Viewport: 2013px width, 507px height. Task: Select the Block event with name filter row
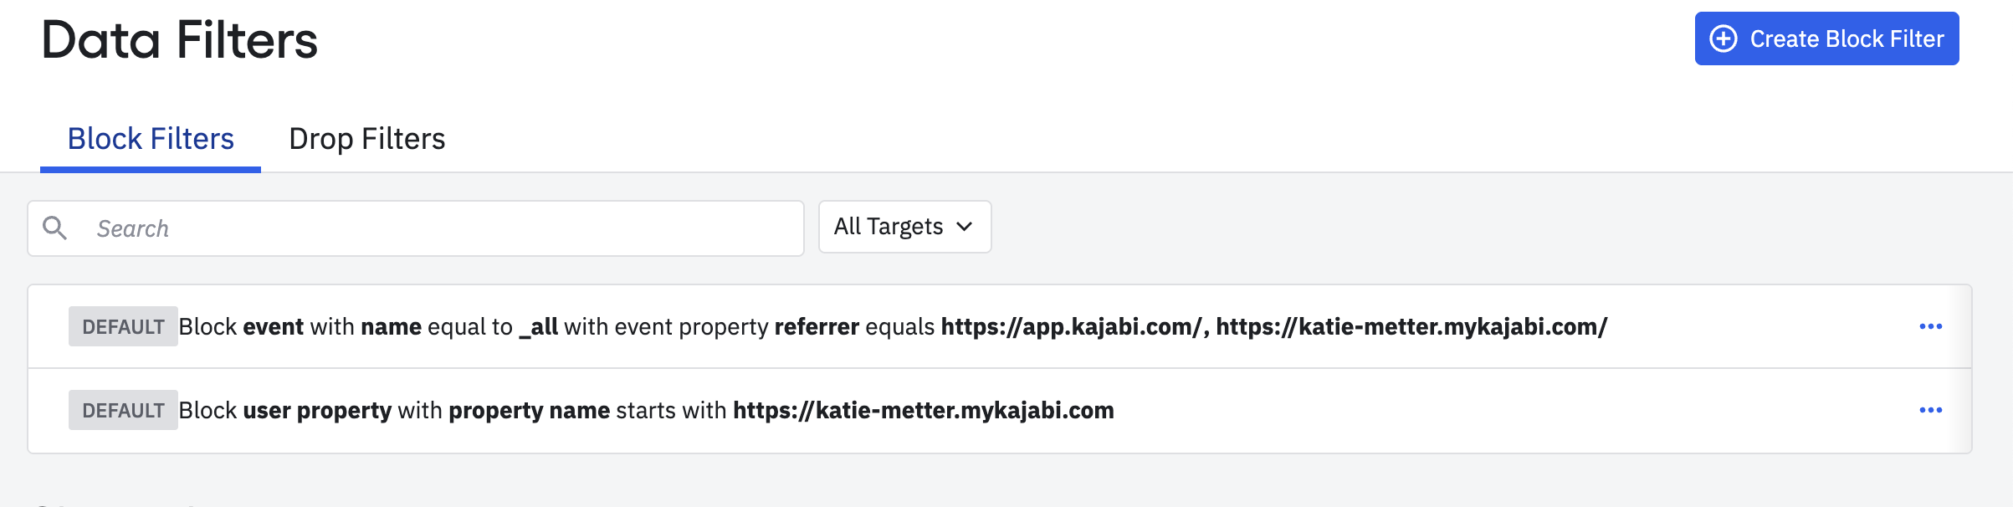[1000, 326]
